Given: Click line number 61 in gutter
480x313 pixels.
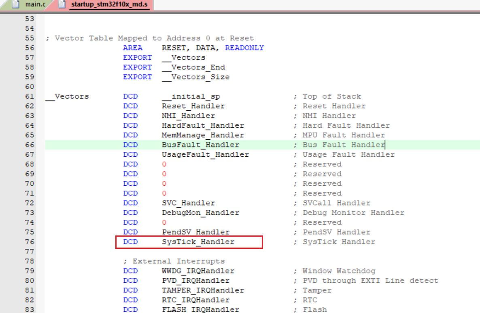Looking at the screenshot, I should (x=30, y=97).
